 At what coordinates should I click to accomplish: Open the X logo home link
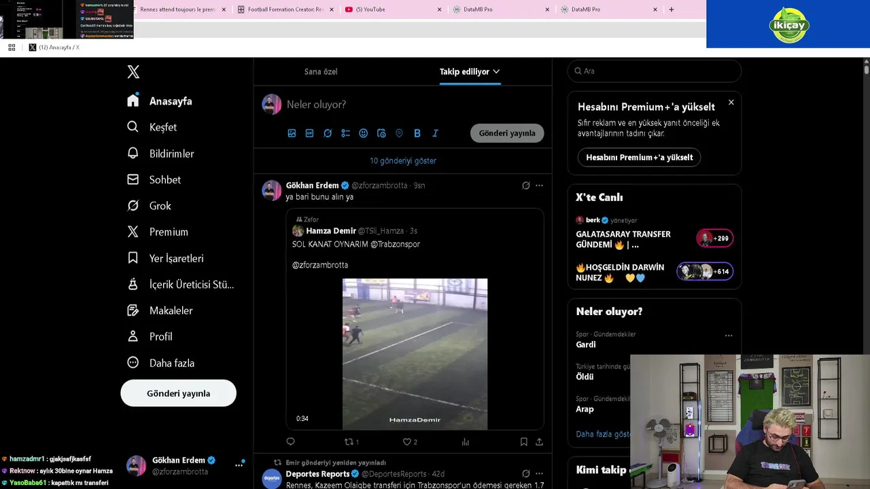[x=133, y=71]
